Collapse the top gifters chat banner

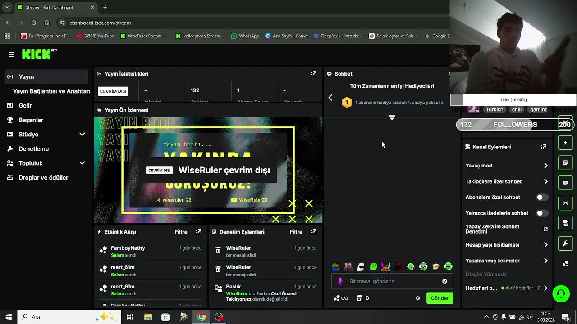click(392, 117)
